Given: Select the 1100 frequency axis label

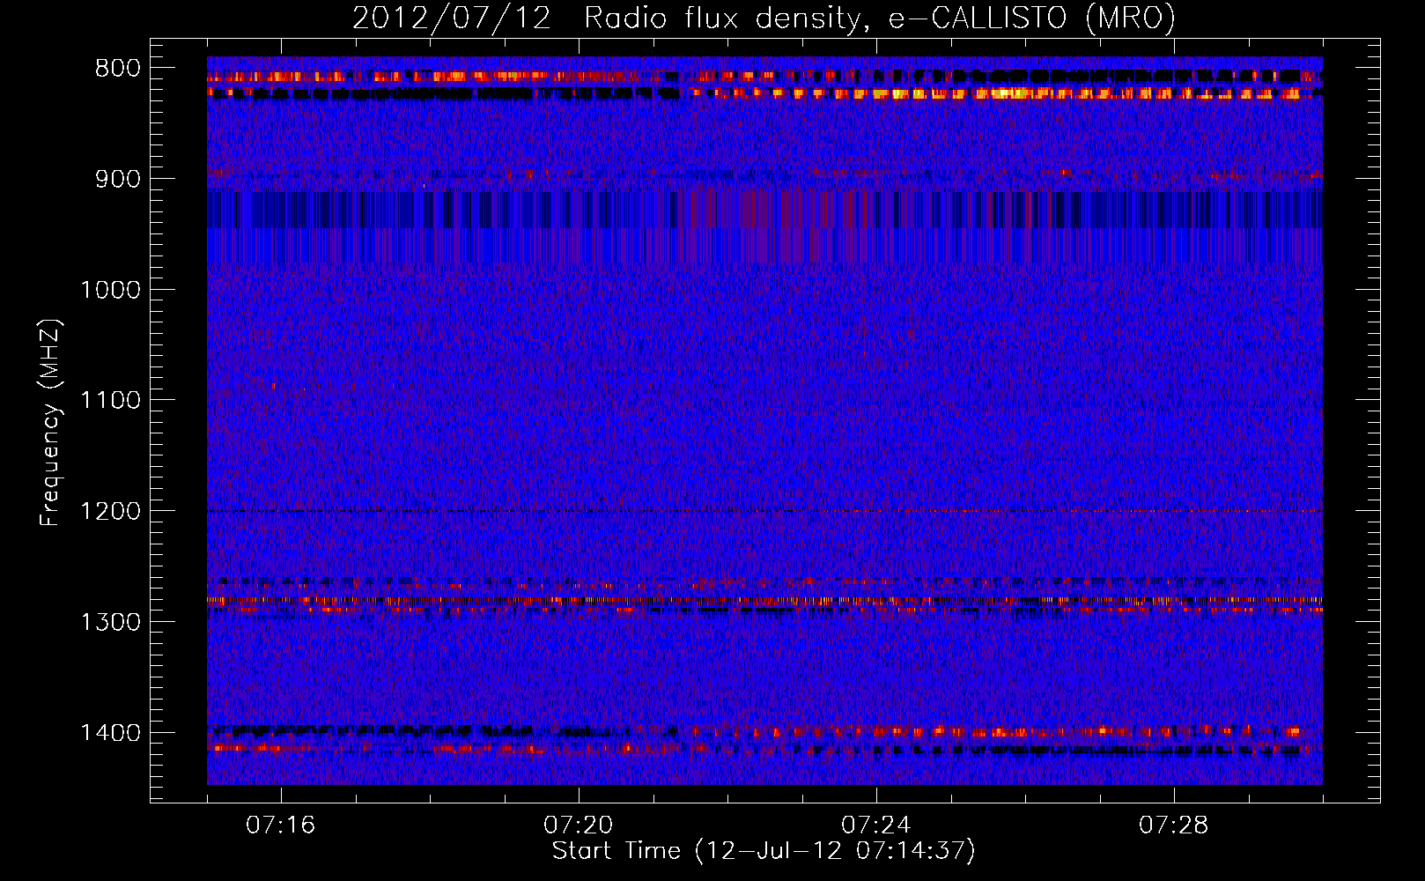Looking at the screenshot, I should coord(110,401).
